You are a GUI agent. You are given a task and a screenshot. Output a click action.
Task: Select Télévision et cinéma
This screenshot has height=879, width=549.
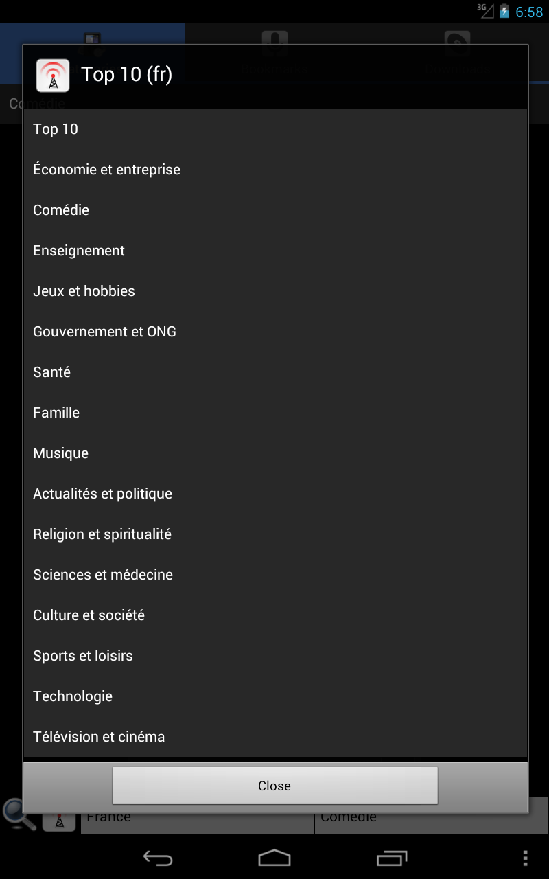tap(275, 737)
